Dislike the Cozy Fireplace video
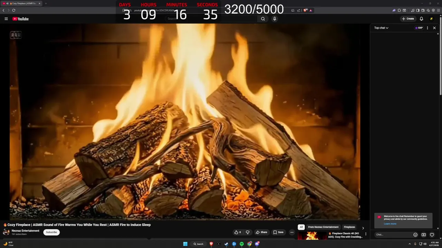Image resolution: width=442 pixels, height=248 pixels. tap(248, 232)
